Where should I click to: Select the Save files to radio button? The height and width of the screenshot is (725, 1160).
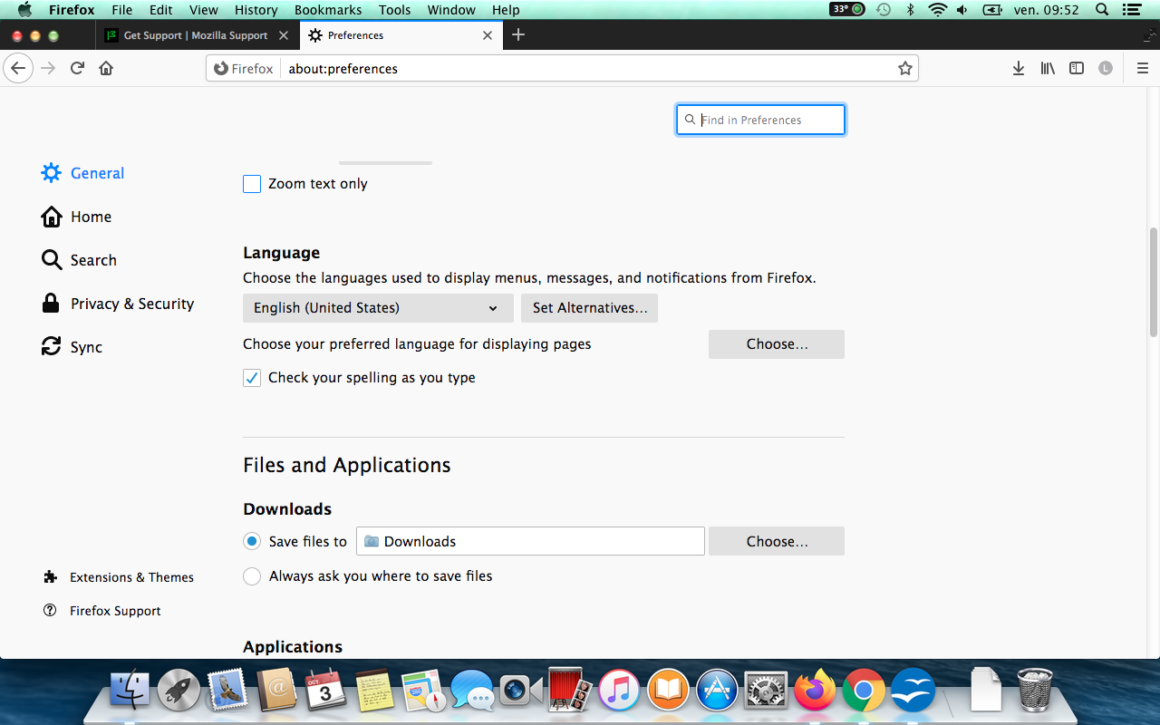click(x=252, y=541)
